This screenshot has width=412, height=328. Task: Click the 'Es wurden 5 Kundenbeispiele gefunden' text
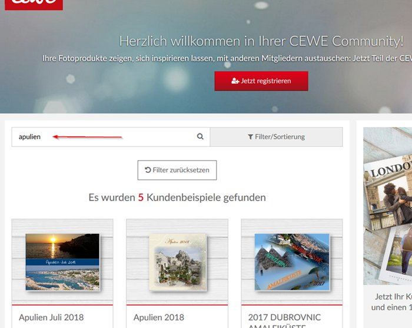pos(177,198)
